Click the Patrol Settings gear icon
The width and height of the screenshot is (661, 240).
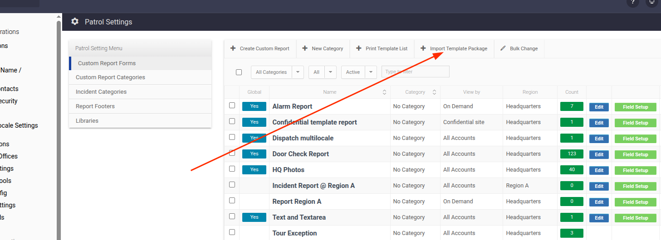click(x=75, y=22)
